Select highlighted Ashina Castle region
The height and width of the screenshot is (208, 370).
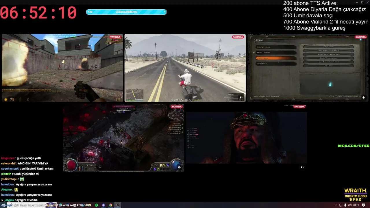pyautogui.click(x=276, y=58)
